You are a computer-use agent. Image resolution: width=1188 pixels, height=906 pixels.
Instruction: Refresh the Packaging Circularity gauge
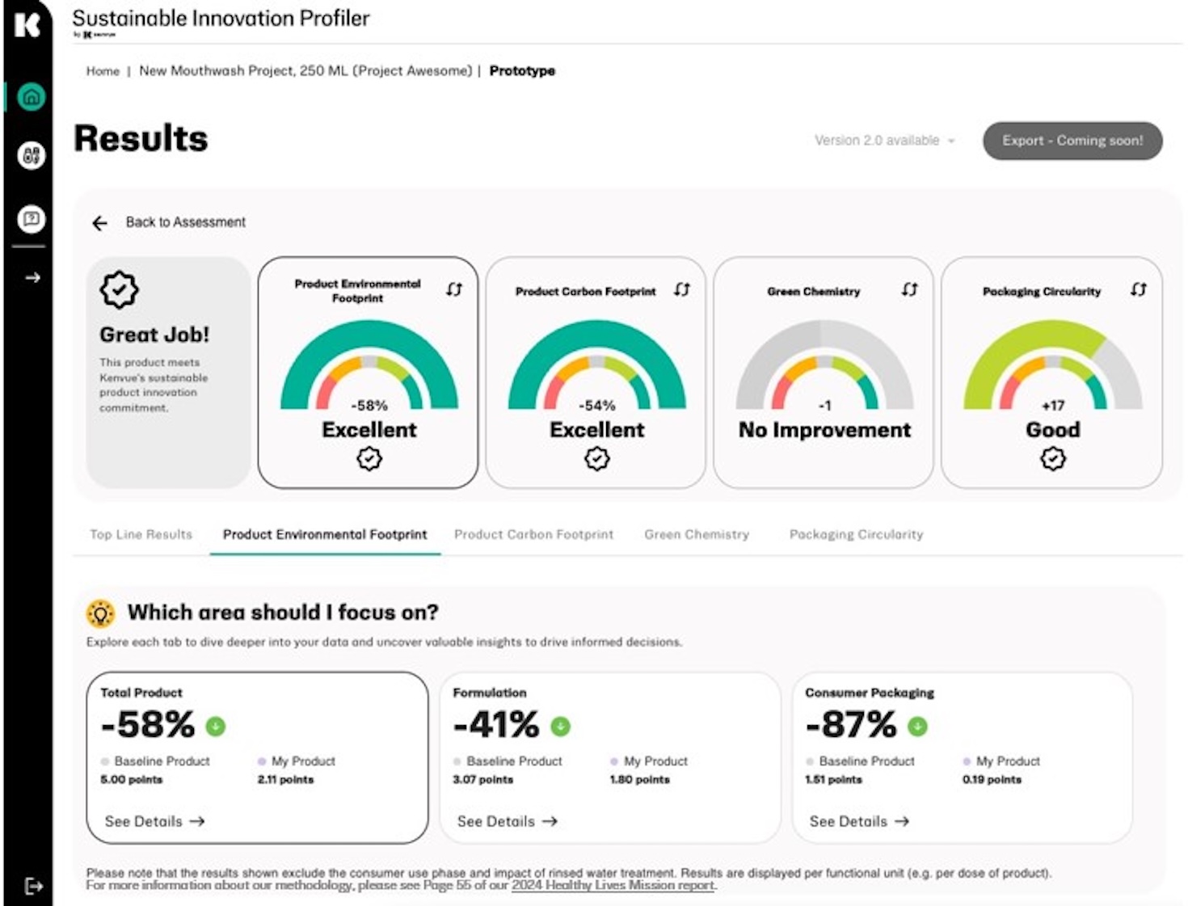click(x=1140, y=287)
